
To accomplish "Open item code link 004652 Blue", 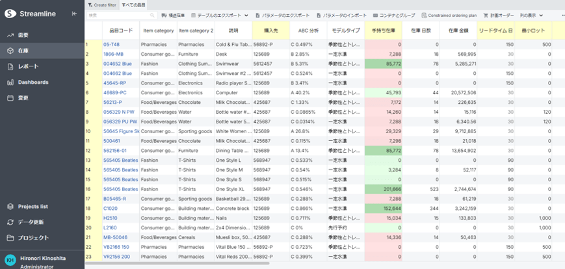I will pos(118,64).
